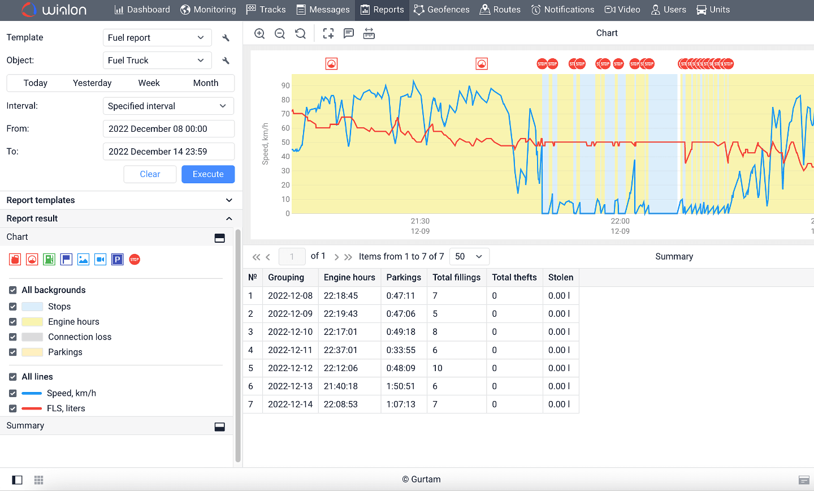Open chart annotations with the message icon
Image resolution: width=814 pixels, height=491 pixels.
(348, 33)
